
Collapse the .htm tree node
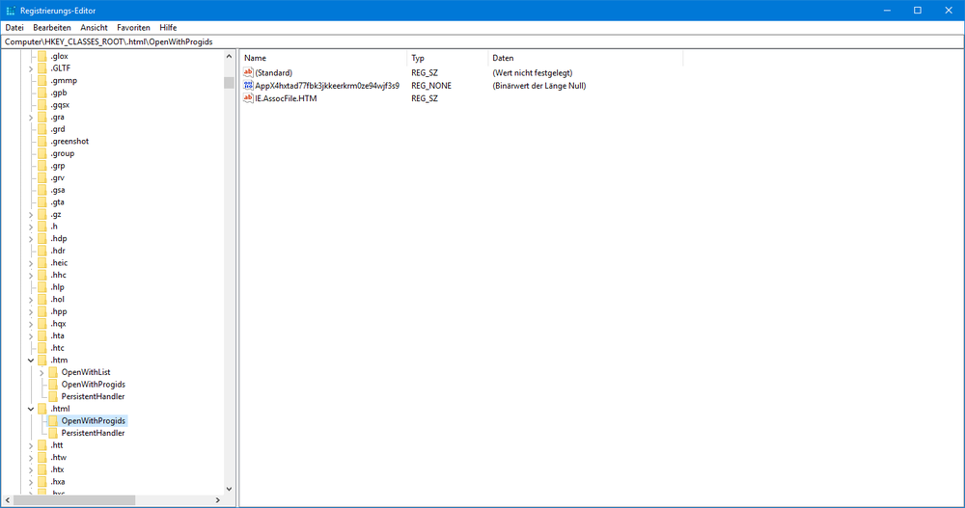31,360
